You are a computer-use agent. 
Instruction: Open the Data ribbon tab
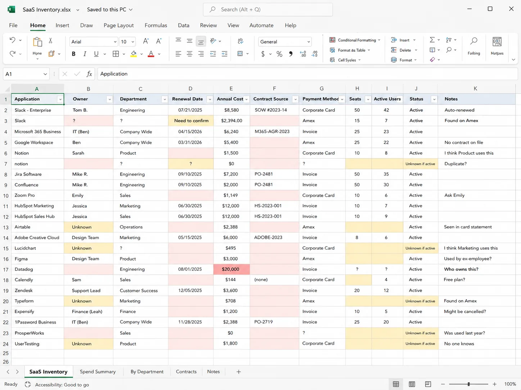pos(184,25)
